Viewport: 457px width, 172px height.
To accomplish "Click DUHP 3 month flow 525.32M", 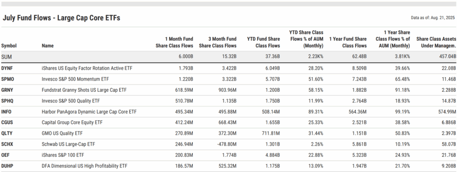I will click(228, 166).
